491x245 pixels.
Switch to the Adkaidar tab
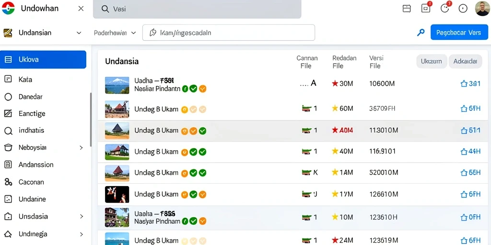coord(465,61)
